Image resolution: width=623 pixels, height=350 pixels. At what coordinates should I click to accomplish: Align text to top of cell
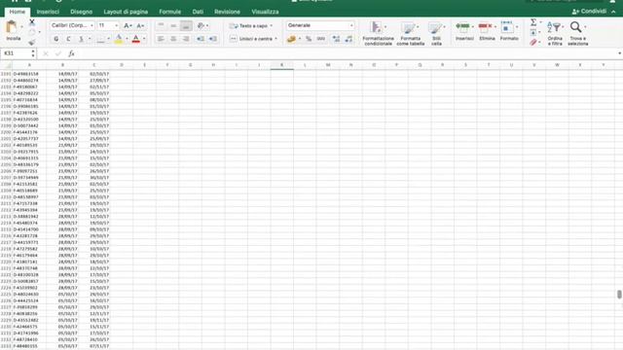(x=161, y=26)
